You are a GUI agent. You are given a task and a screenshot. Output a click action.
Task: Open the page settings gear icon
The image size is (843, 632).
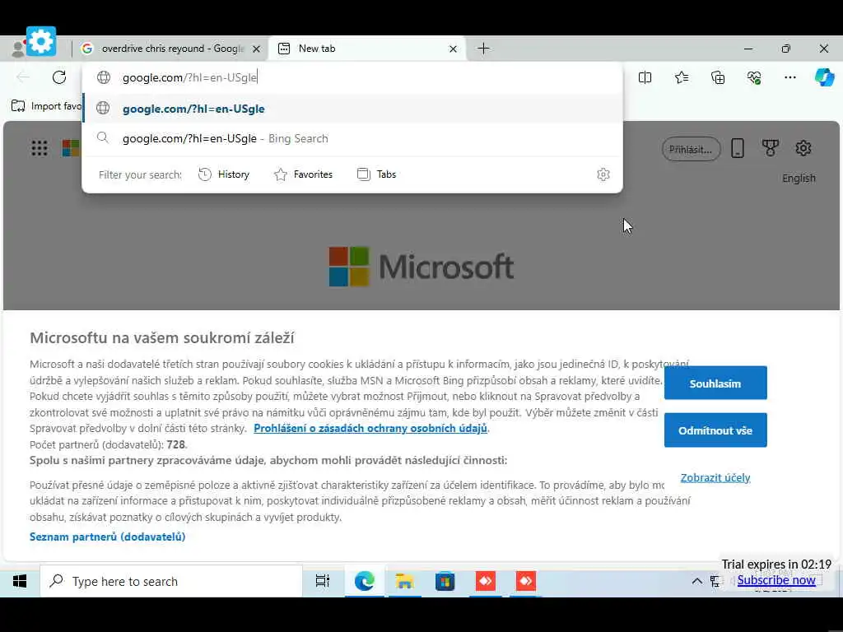pos(803,148)
